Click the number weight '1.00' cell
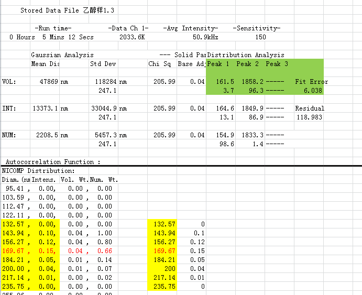The image size is (362, 295). pos(105,233)
